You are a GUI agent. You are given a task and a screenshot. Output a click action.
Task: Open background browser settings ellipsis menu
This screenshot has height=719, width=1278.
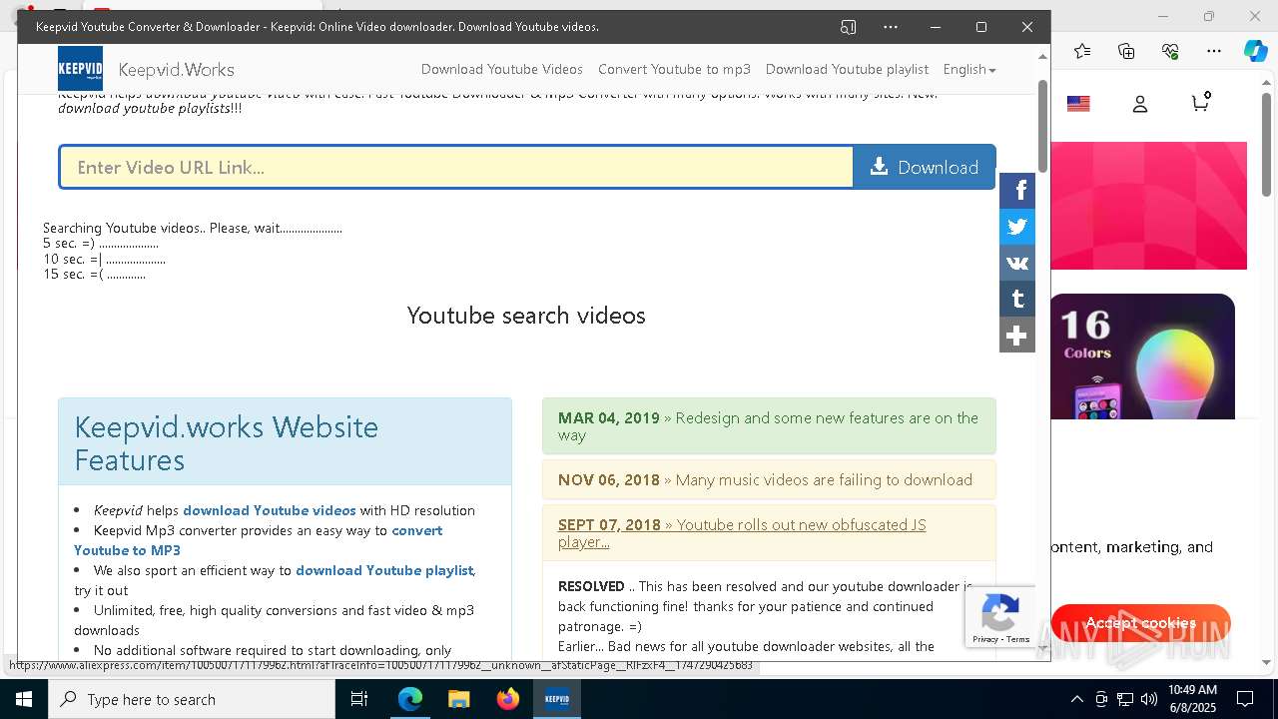point(1214,51)
